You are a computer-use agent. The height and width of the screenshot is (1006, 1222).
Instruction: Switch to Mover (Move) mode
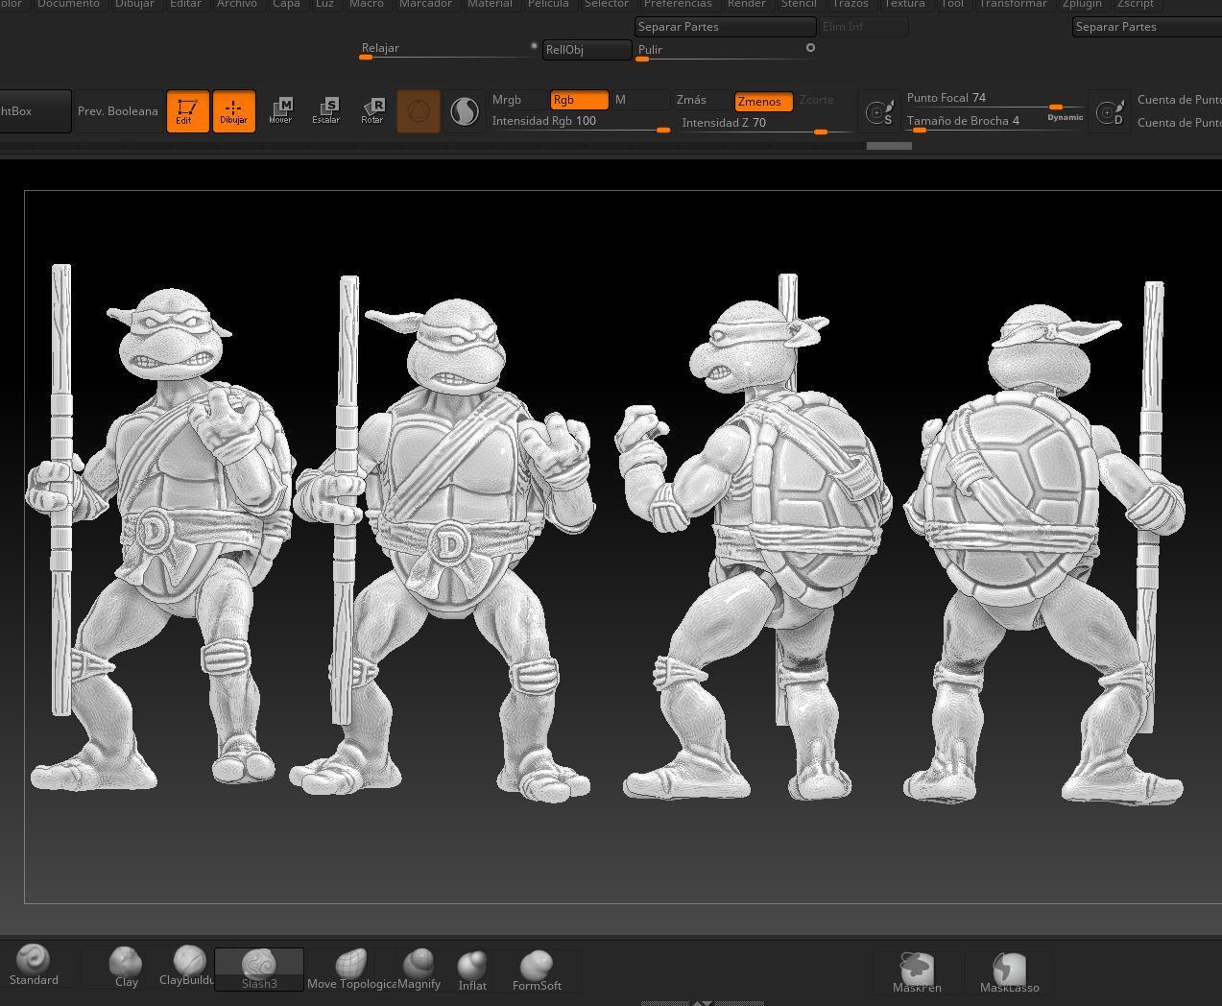tap(280, 111)
